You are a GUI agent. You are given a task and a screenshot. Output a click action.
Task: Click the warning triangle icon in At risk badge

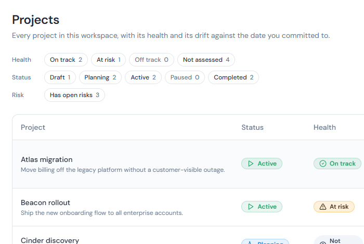323,207
